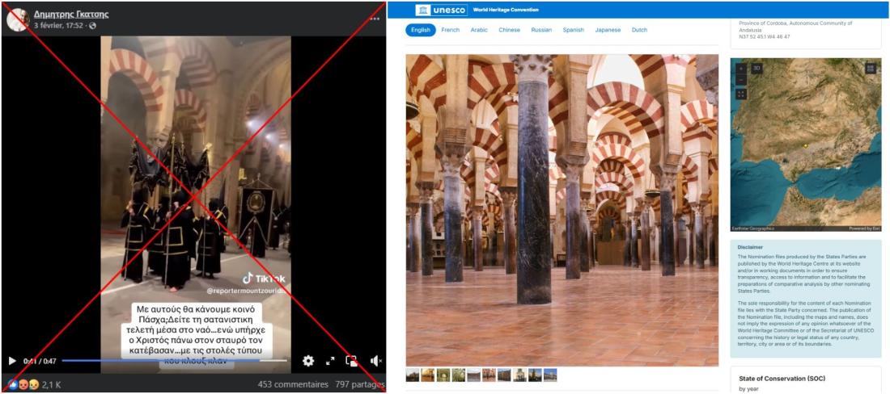Open picture-in-picture mini player icon

point(352,361)
